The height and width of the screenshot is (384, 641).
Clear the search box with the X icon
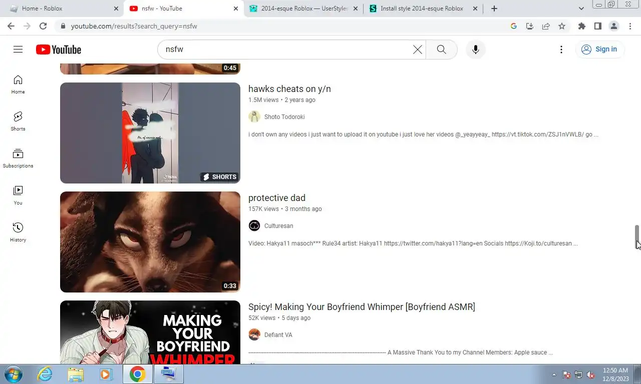(418, 49)
